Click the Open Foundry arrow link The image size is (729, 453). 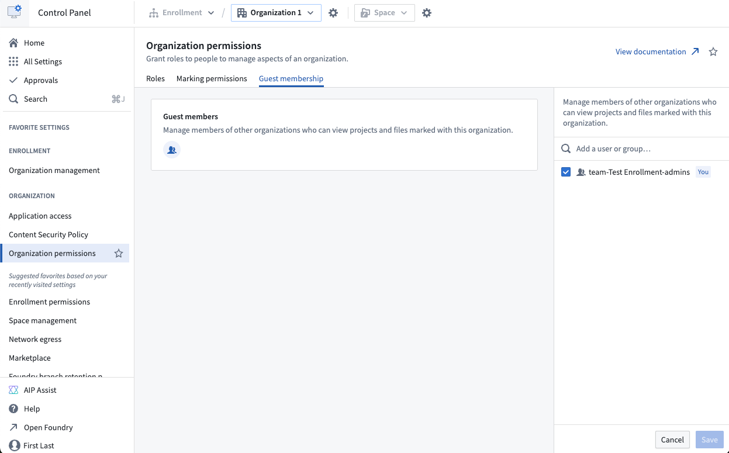tap(48, 427)
